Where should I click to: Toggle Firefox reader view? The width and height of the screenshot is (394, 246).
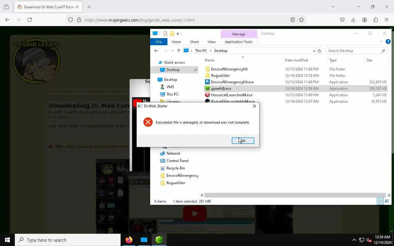[x=293, y=20]
